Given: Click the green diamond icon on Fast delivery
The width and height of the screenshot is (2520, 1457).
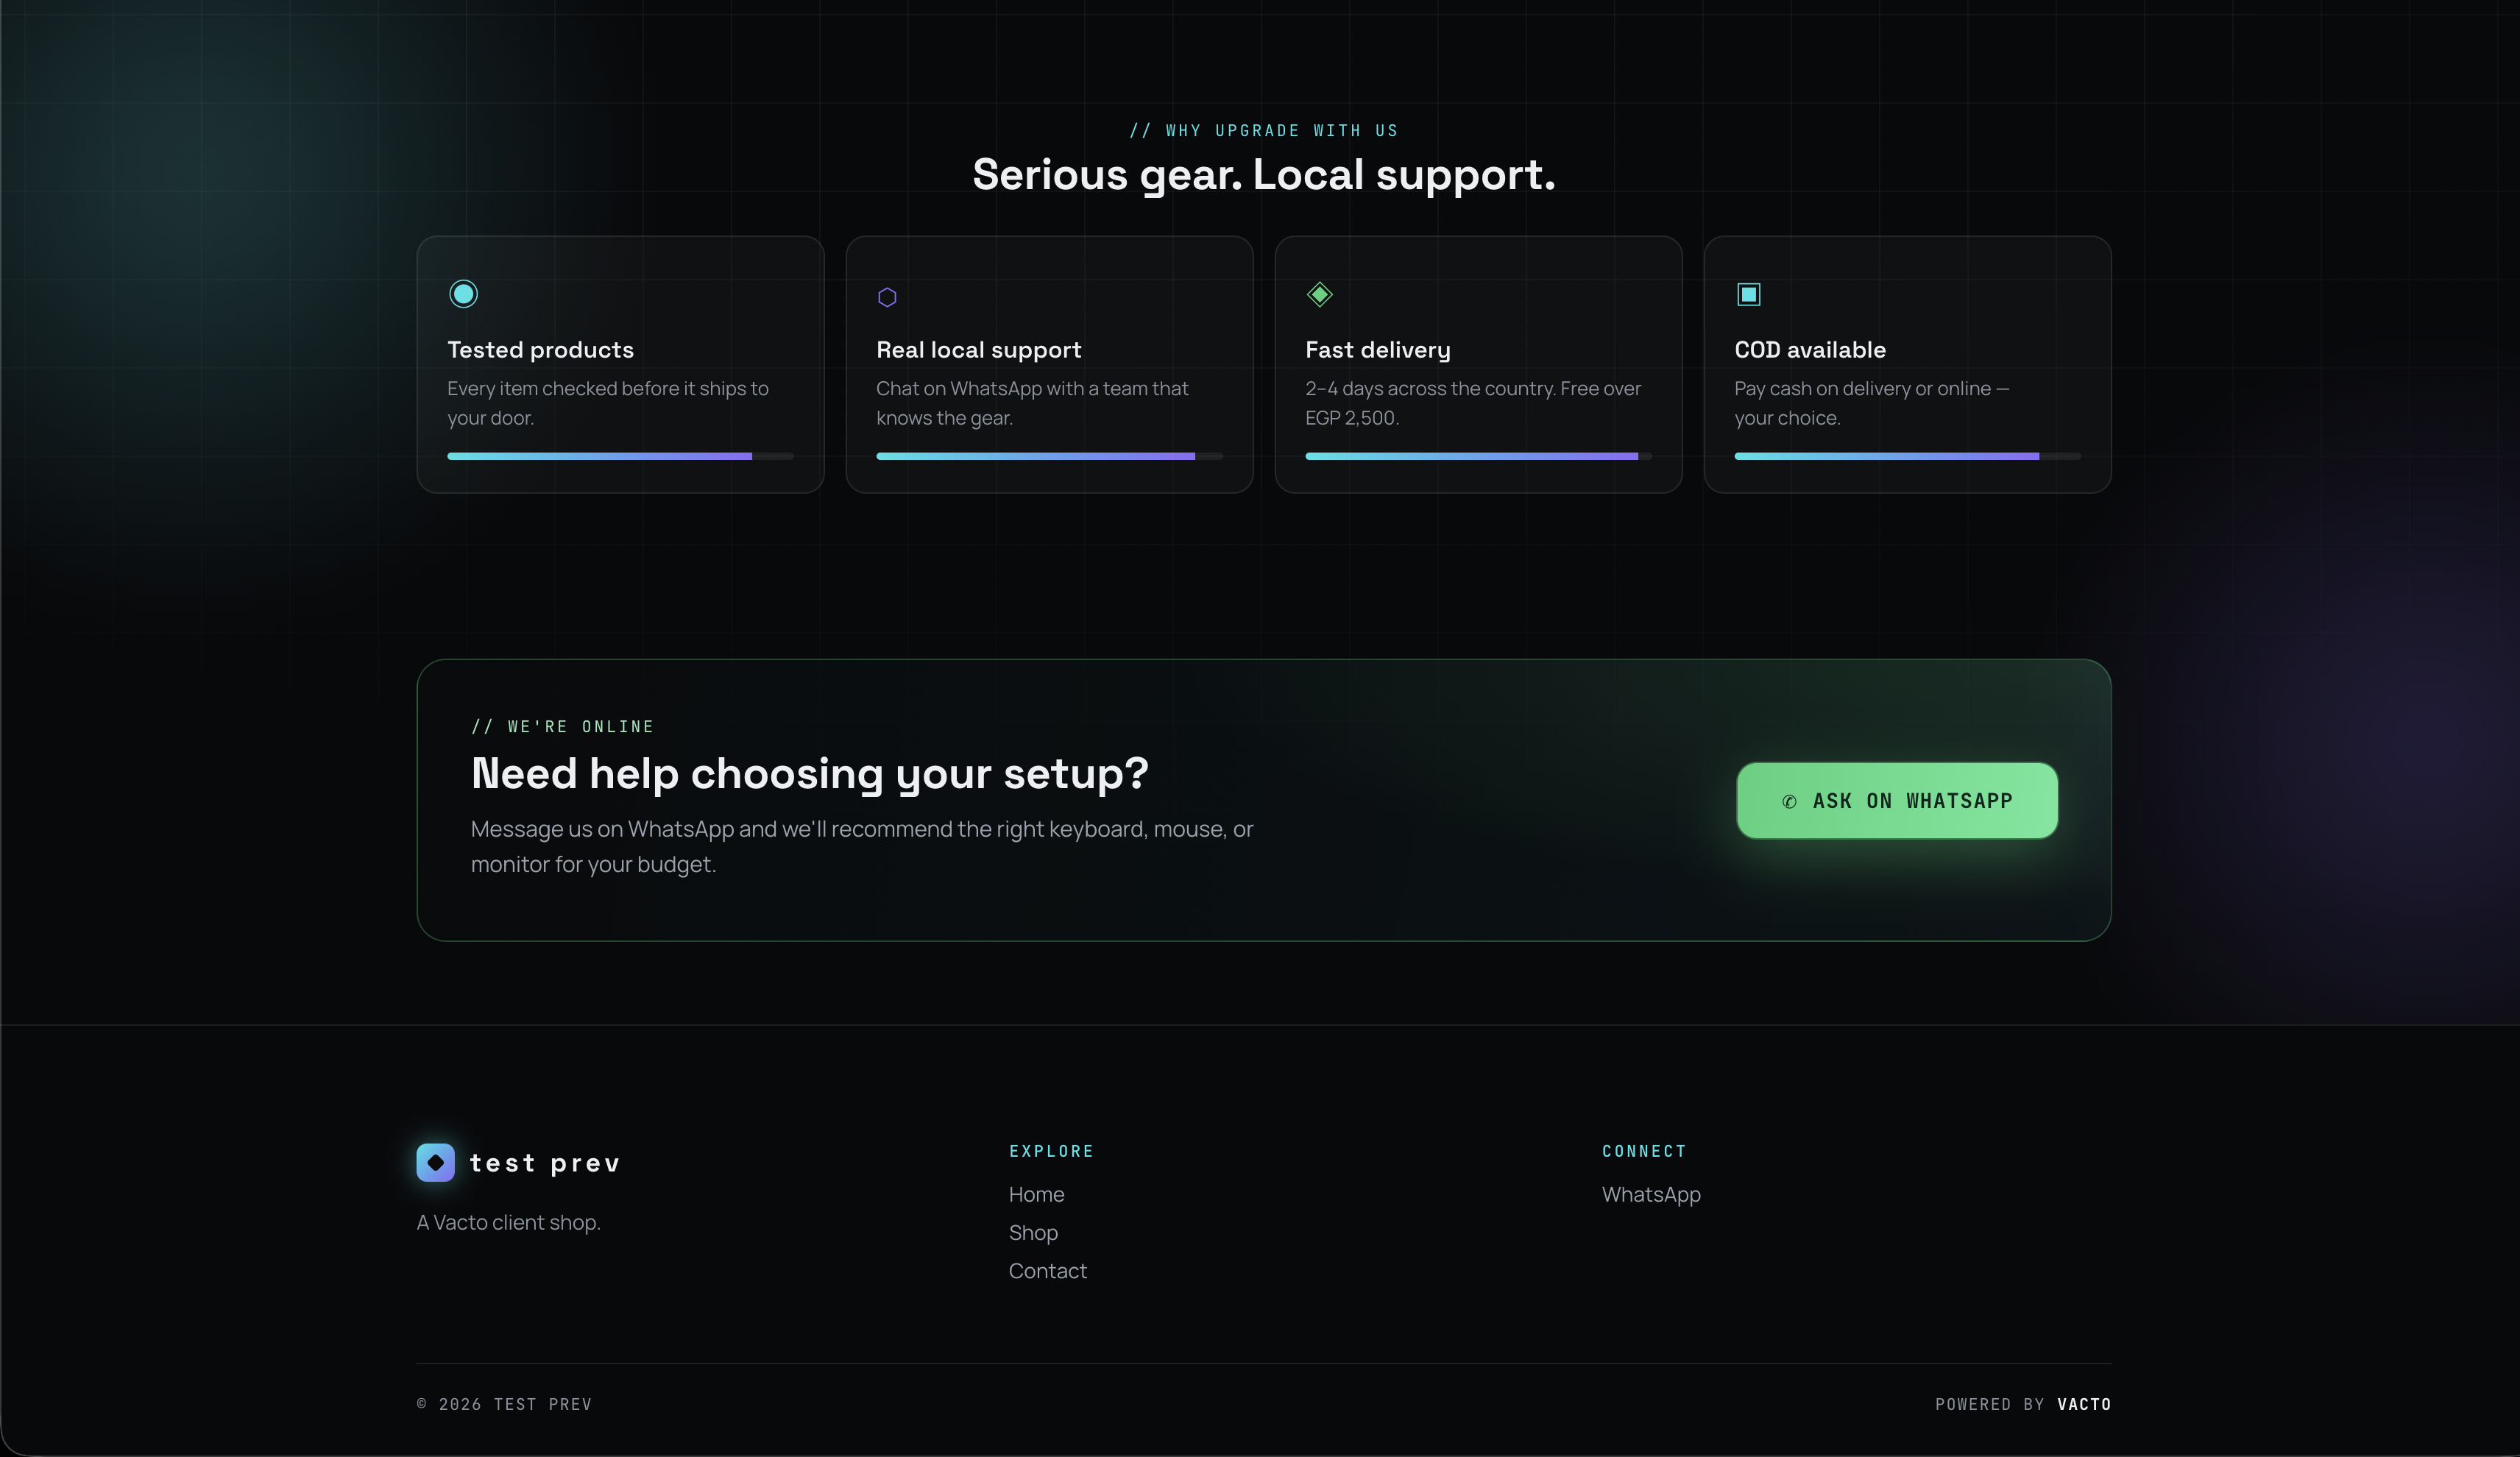Looking at the screenshot, I should [x=1320, y=294].
